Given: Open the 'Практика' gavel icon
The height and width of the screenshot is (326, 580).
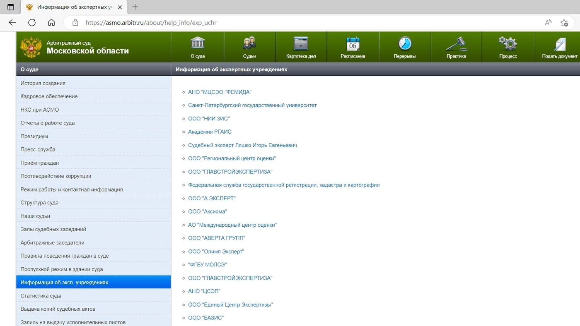Looking at the screenshot, I should coord(456,43).
